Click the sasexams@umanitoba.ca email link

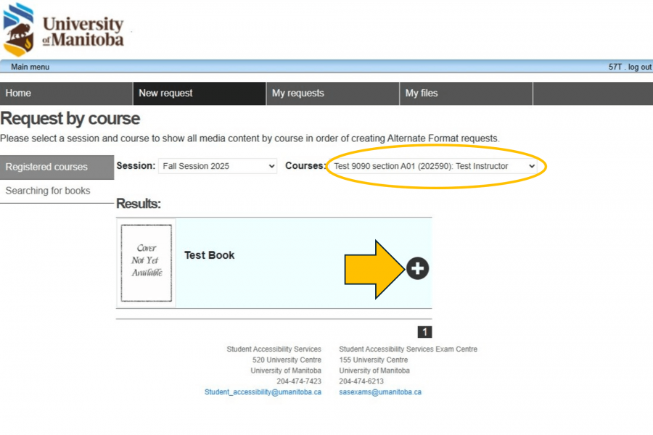(x=380, y=391)
